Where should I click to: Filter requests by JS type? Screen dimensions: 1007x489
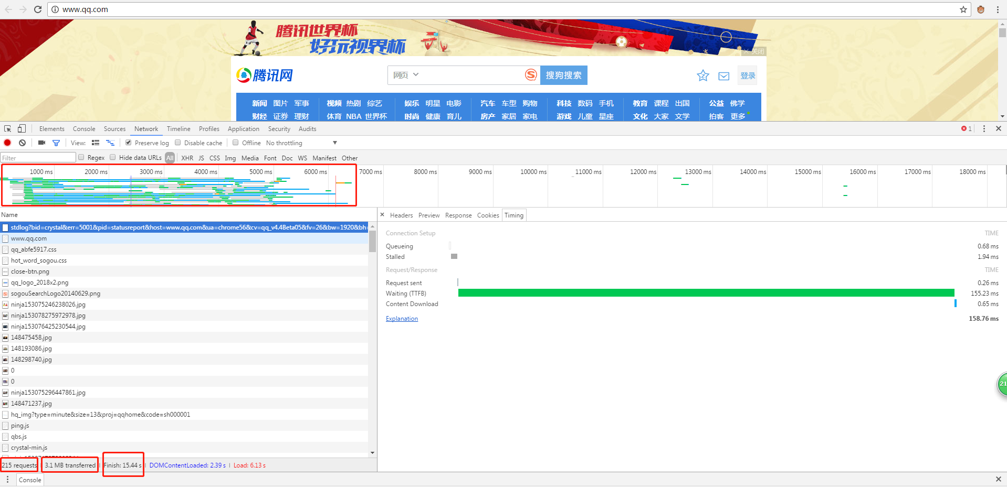click(x=201, y=158)
